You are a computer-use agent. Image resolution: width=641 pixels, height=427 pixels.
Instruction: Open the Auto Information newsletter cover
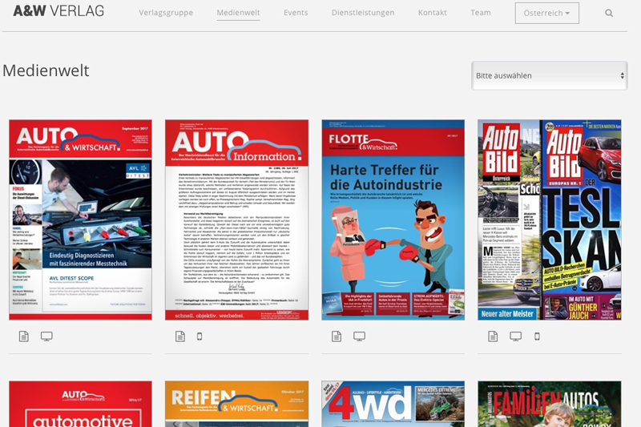[x=236, y=220]
